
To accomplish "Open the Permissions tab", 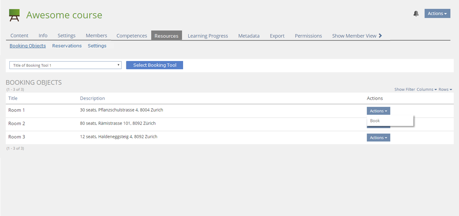I will [308, 36].
